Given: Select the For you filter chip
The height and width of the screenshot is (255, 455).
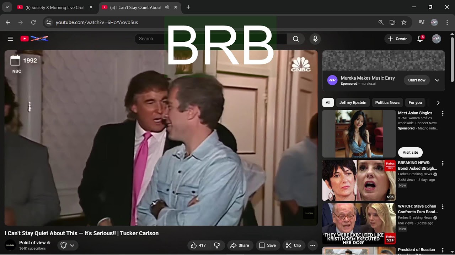Looking at the screenshot, I should [x=415, y=103].
